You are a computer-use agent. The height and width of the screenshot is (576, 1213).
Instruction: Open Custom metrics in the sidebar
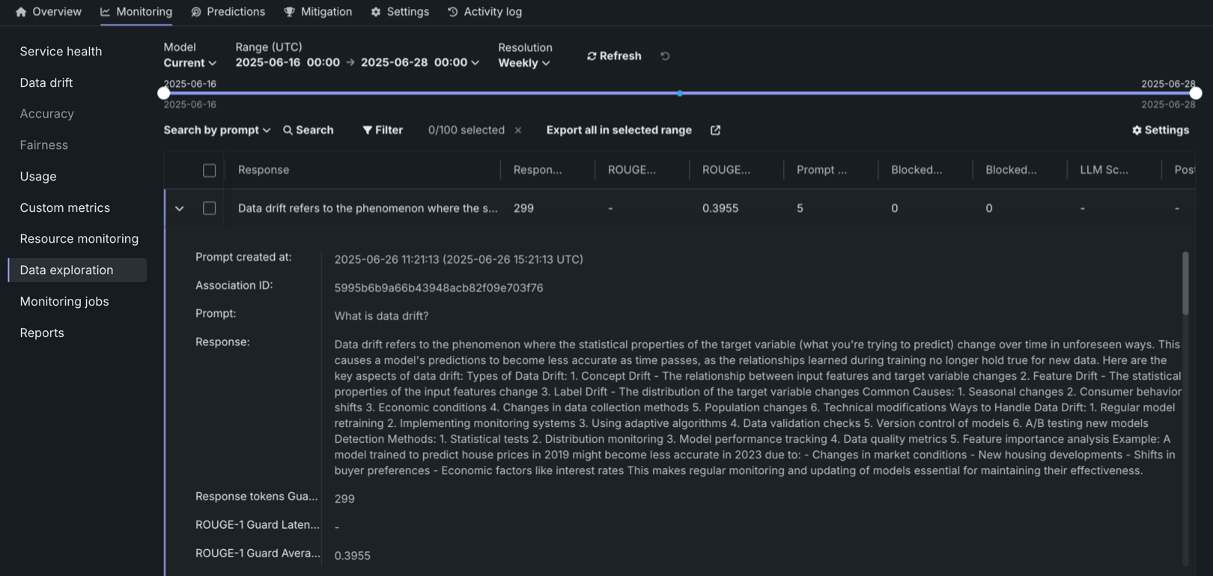(x=65, y=207)
